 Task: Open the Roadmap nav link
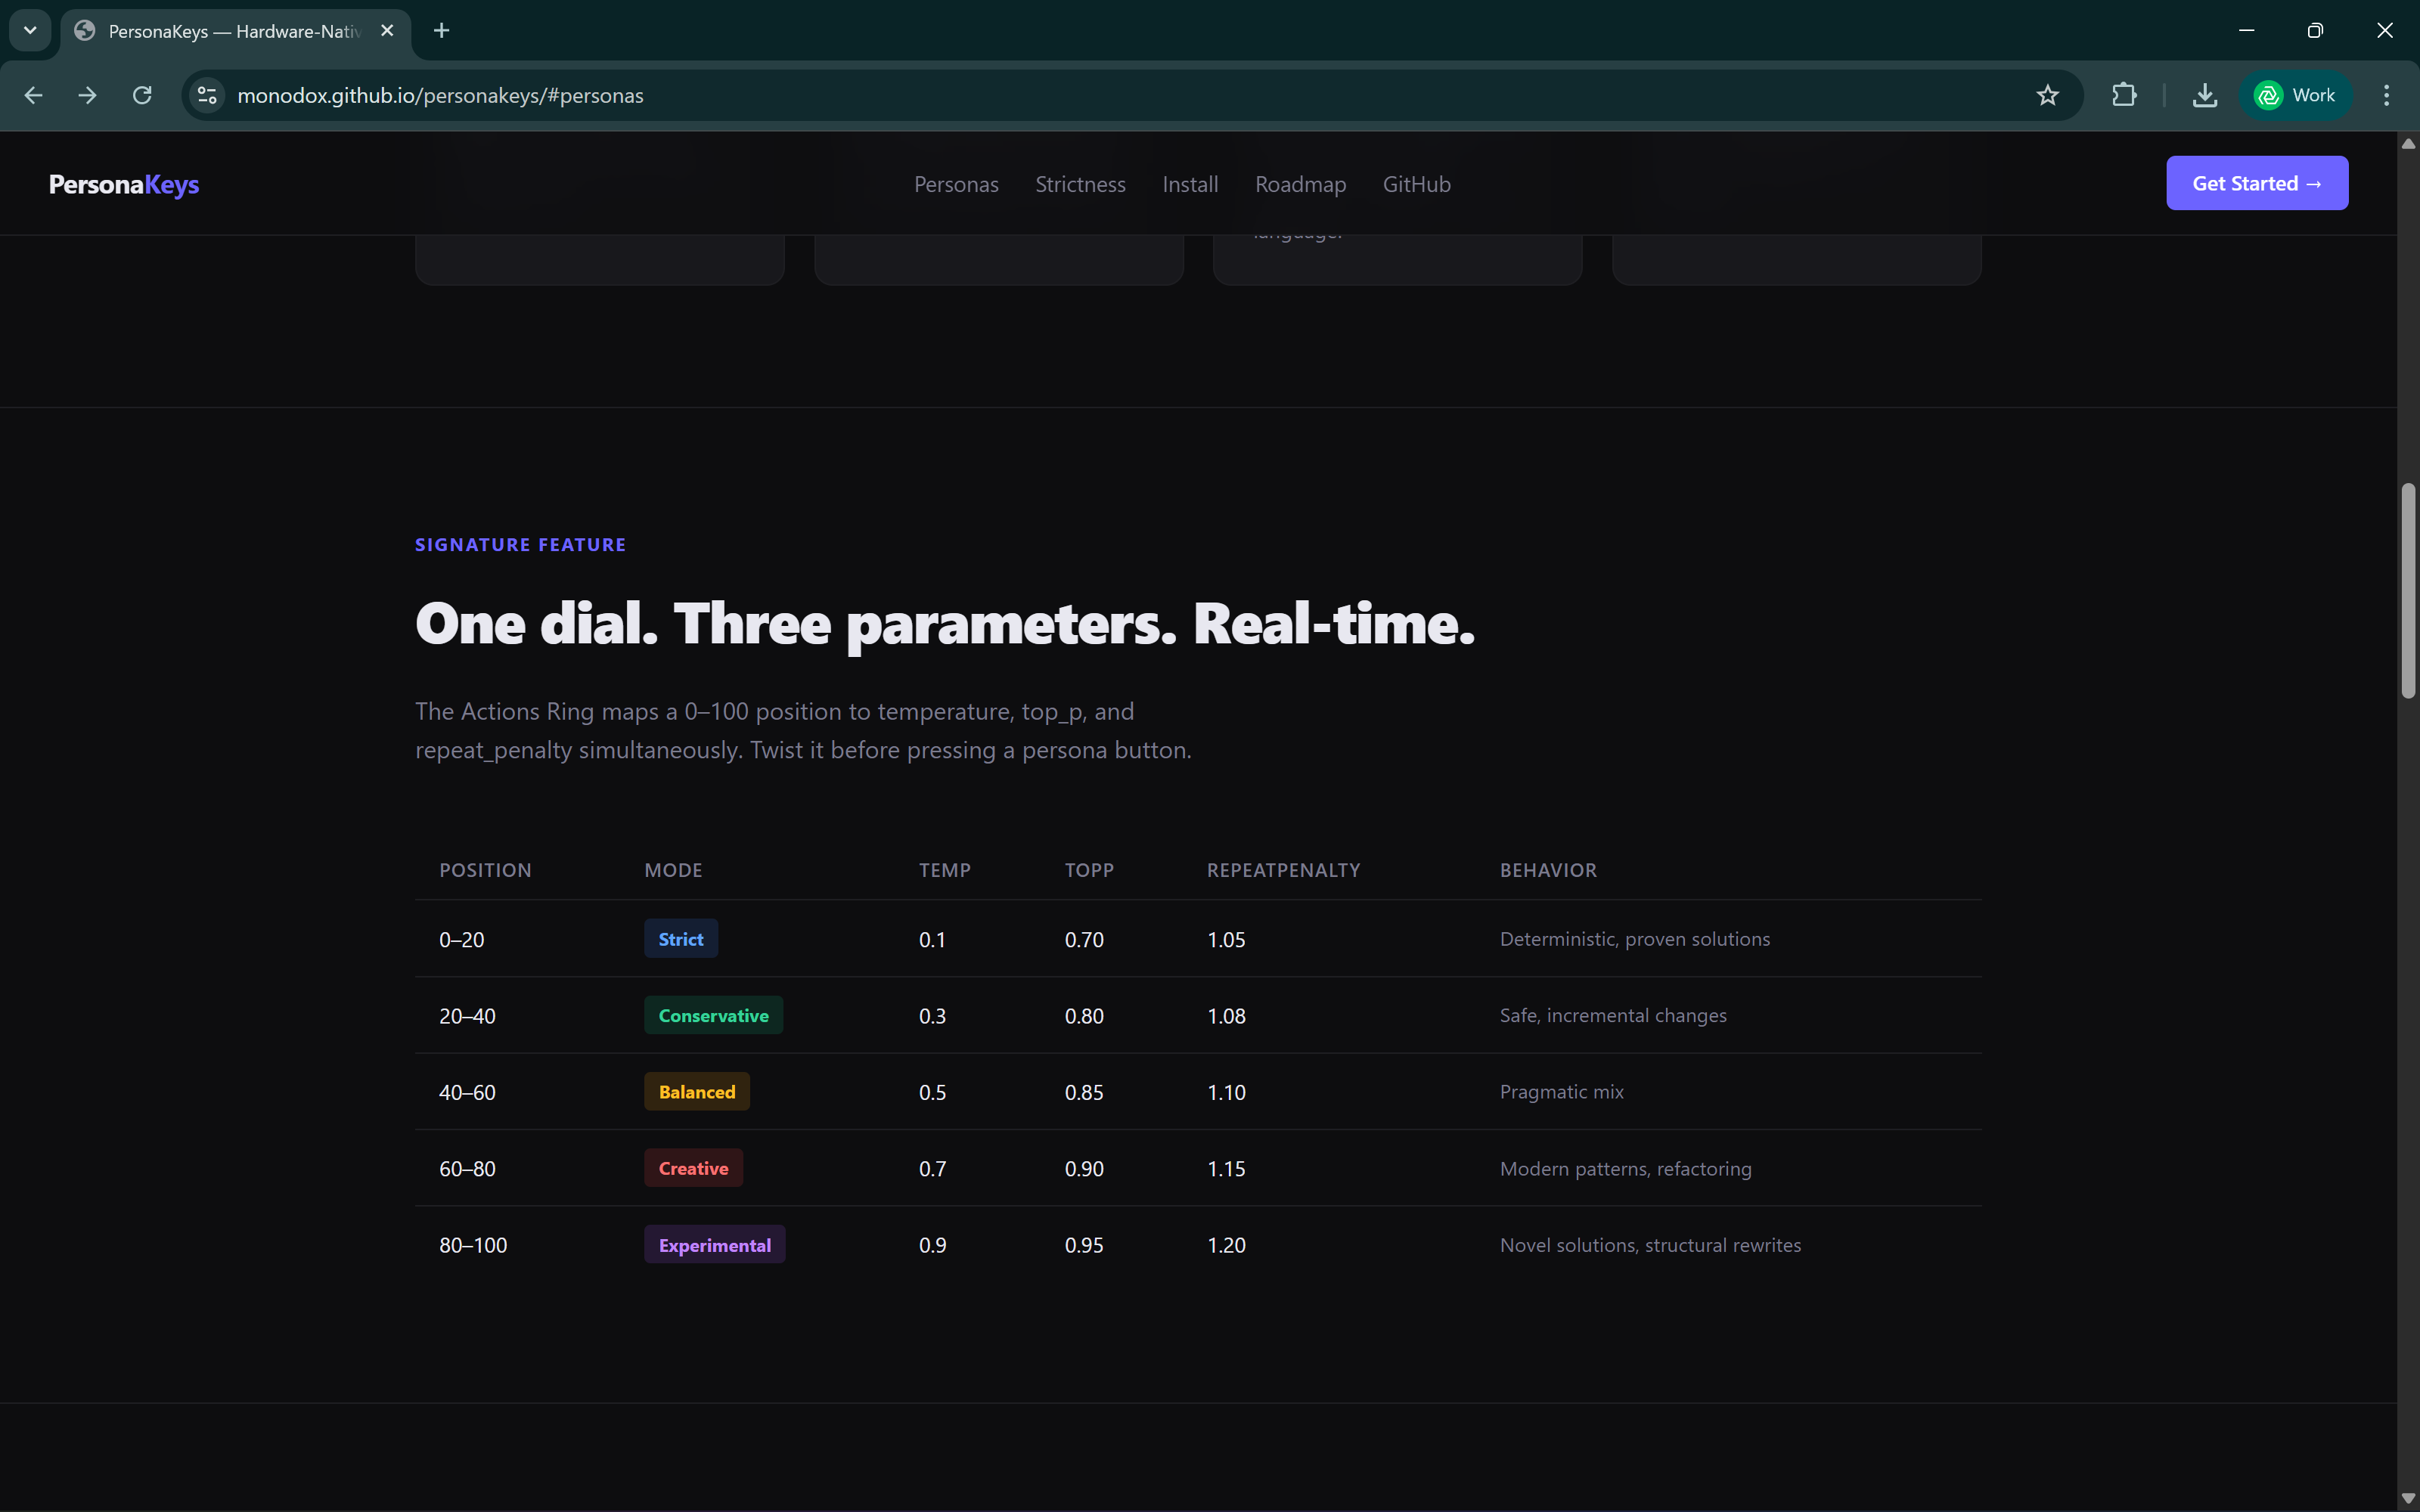1300,184
